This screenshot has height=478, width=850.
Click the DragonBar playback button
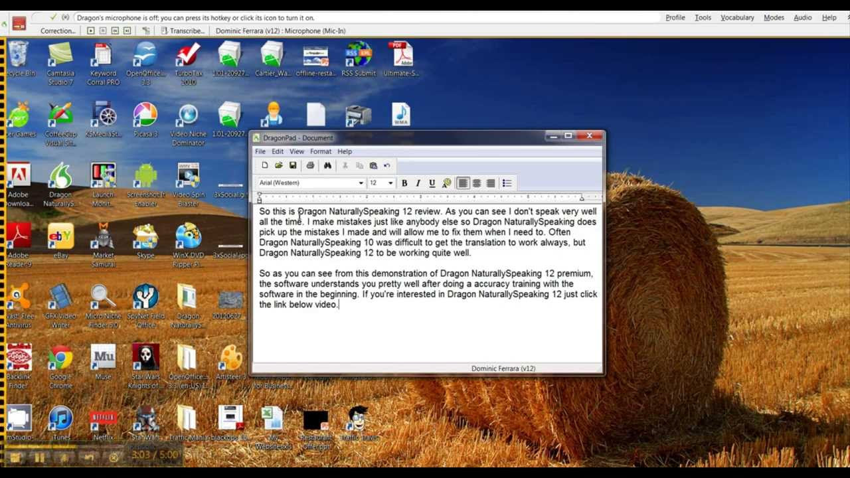(91, 31)
